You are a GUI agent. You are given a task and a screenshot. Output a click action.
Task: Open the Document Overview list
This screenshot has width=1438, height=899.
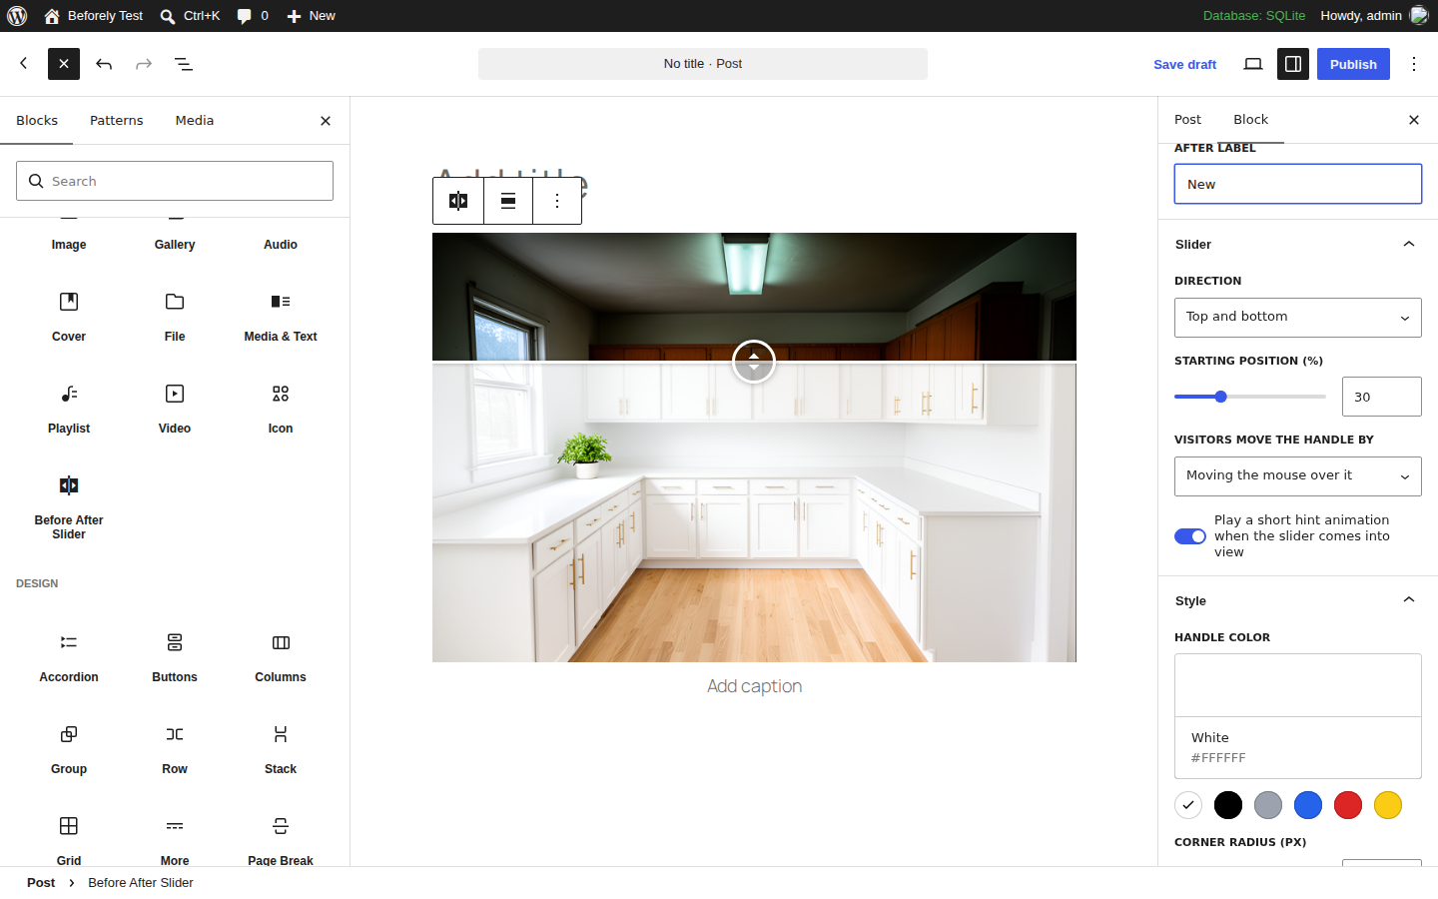point(184,64)
